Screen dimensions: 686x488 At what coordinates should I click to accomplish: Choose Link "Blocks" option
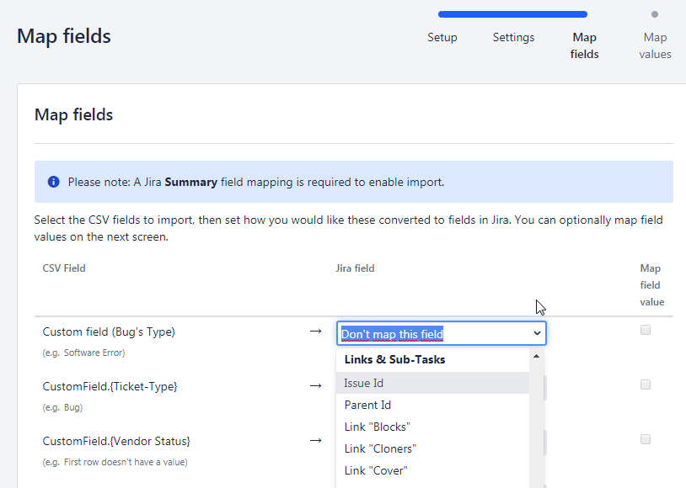tap(432, 427)
